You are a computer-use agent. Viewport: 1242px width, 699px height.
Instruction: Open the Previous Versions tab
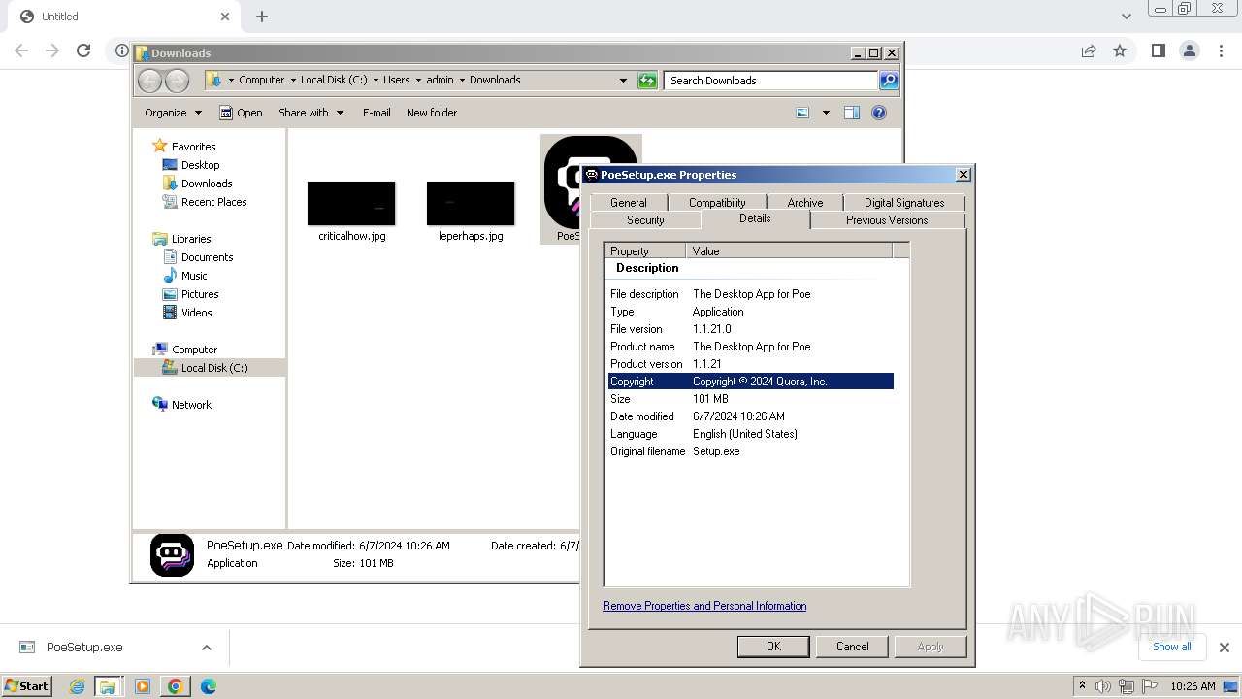[x=887, y=220]
